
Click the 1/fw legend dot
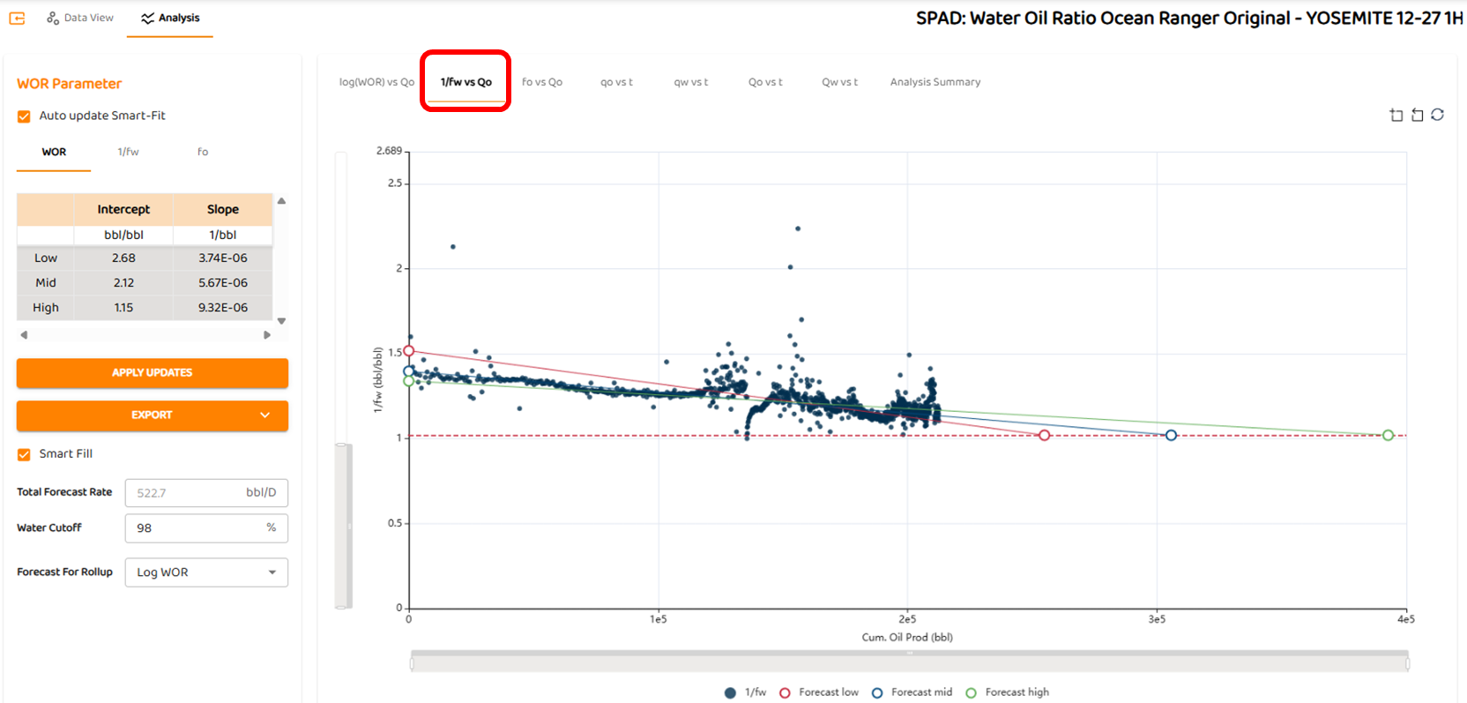[x=730, y=693]
